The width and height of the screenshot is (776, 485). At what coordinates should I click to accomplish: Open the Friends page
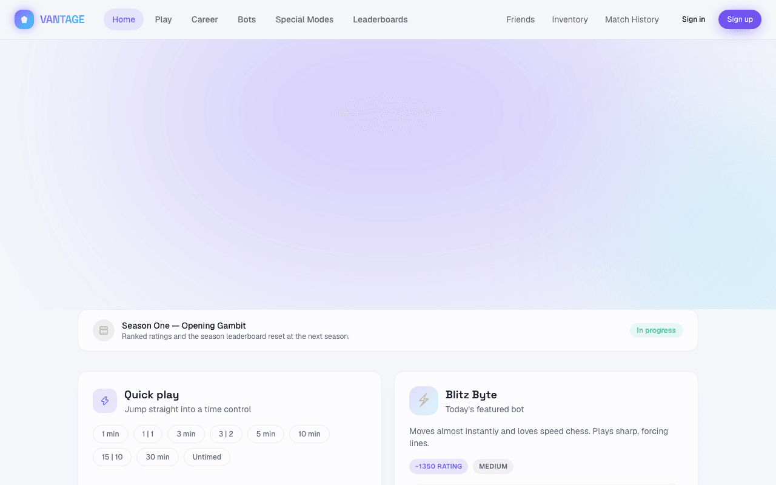tap(521, 19)
